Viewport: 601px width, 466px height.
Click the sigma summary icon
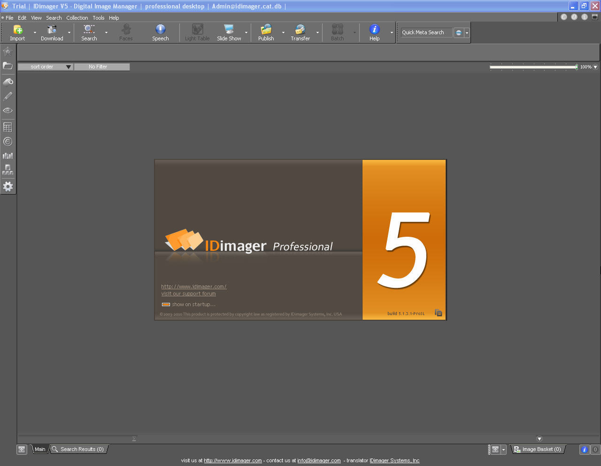click(134, 439)
